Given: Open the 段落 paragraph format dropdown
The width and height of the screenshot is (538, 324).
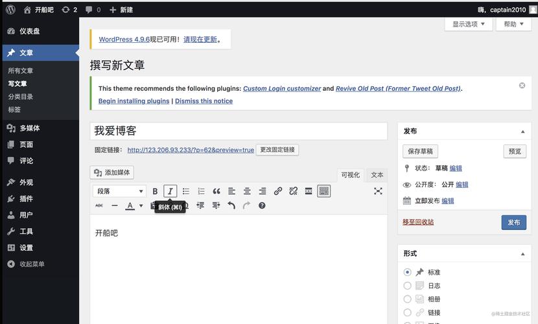Looking at the screenshot, I should [119, 191].
